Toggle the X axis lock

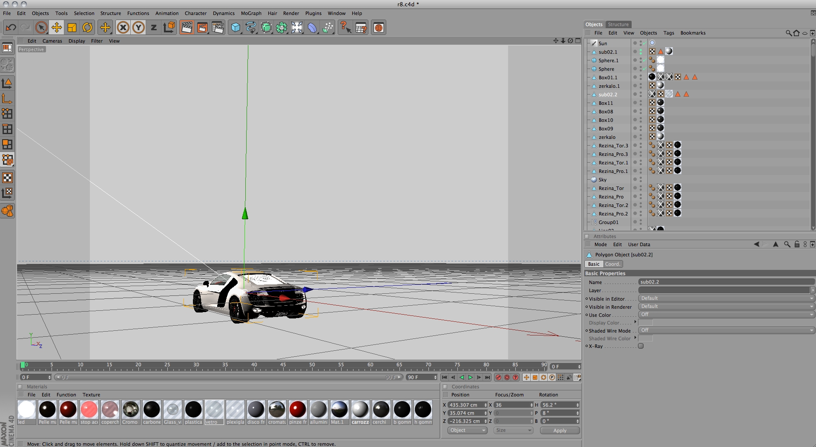point(123,28)
